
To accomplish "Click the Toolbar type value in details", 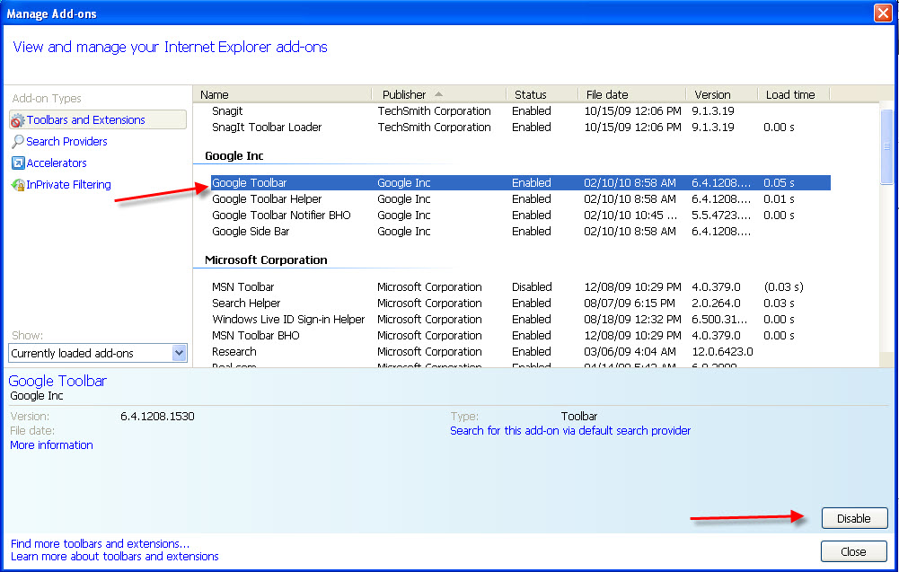I will click(579, 416).
